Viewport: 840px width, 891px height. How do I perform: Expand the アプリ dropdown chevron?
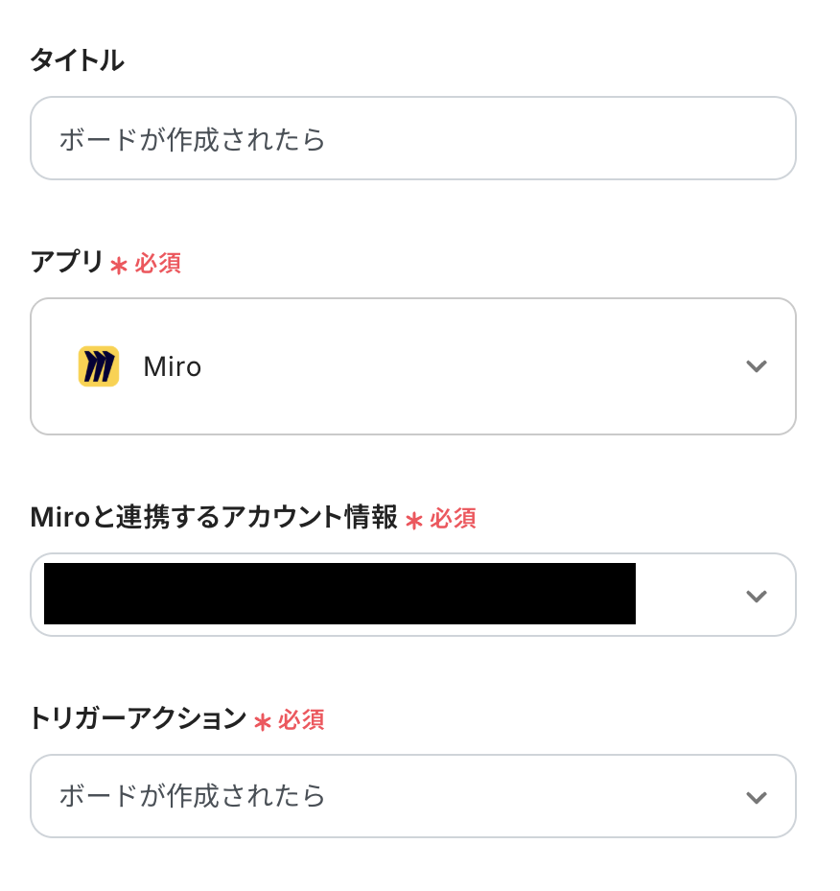coord(757,366)
